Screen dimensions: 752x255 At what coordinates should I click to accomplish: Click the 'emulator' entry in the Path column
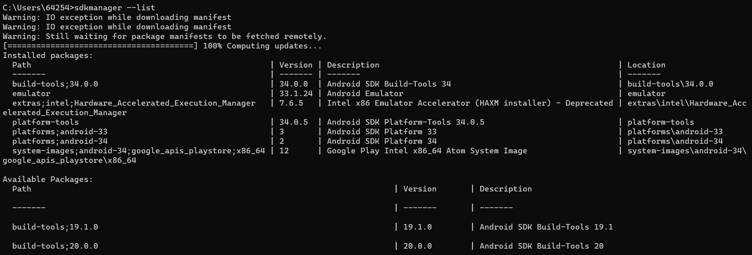click(31, 93)
